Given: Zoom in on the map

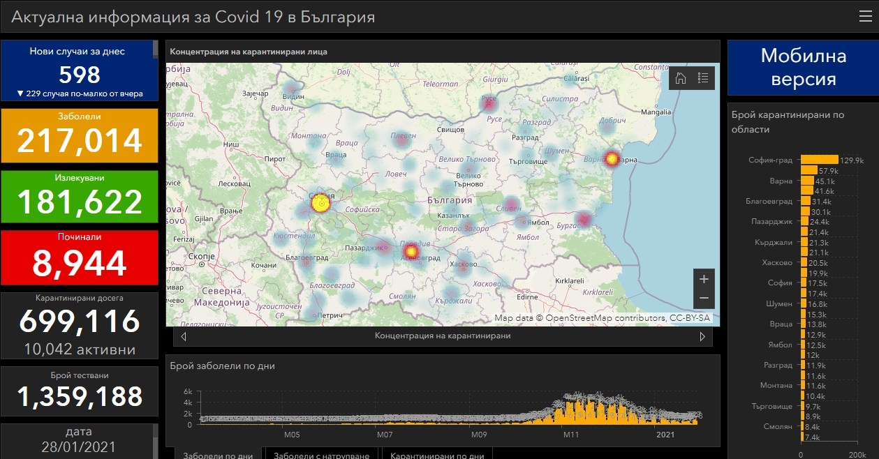Looking at the screenshot, I should [704, 279].
